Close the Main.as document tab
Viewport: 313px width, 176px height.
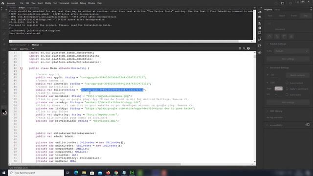tap(41, 45)
